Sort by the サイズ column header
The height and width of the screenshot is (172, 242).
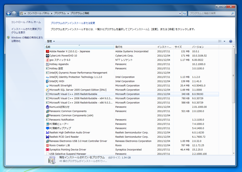tap(182, 47)
